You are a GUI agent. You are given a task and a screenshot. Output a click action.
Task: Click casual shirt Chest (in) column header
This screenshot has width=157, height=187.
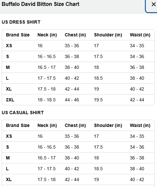coord(75,125)
